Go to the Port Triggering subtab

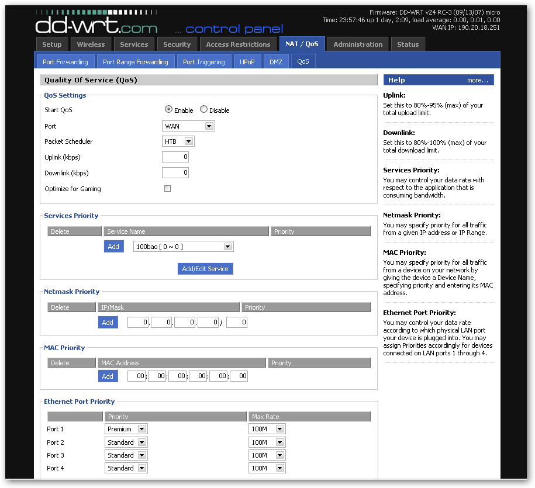(x=203, y=62)
